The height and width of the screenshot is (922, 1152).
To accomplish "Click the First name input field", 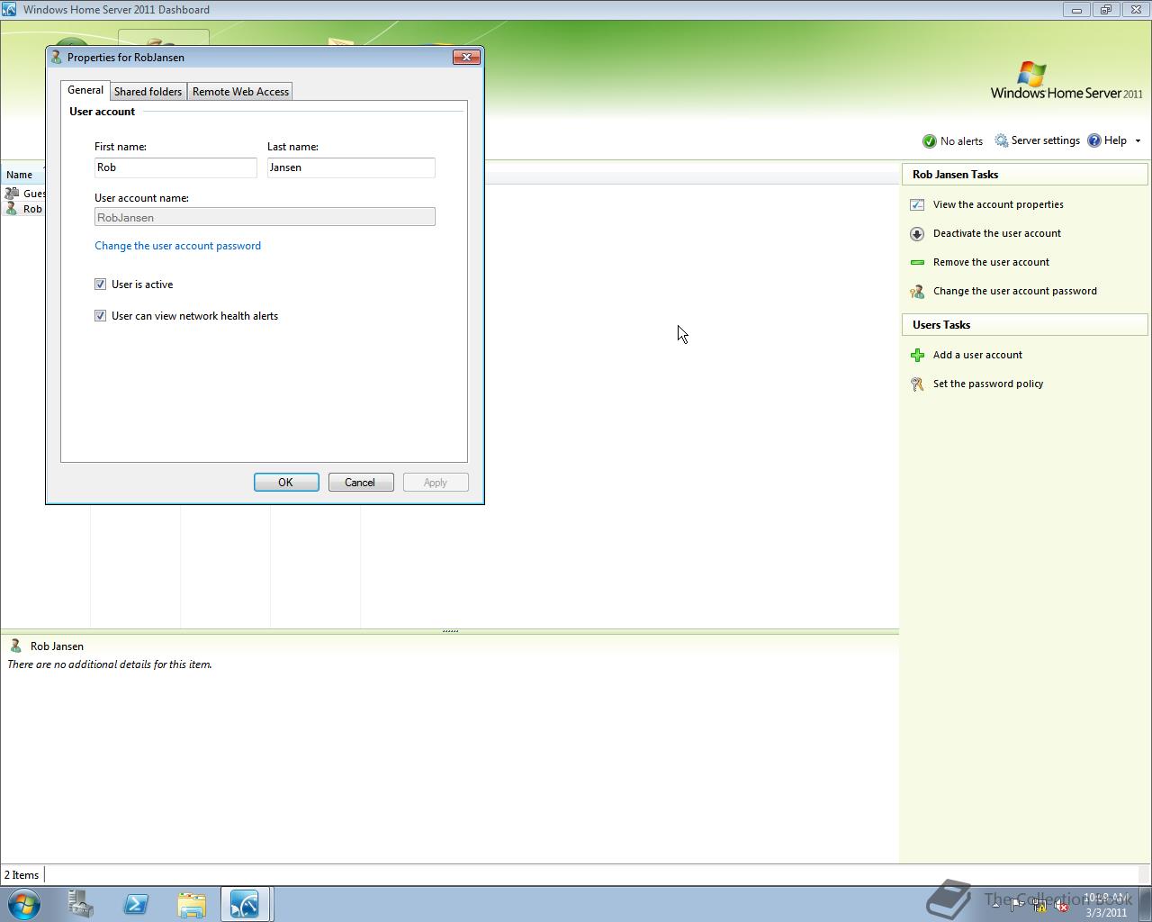I will click(x=175, y=167).
